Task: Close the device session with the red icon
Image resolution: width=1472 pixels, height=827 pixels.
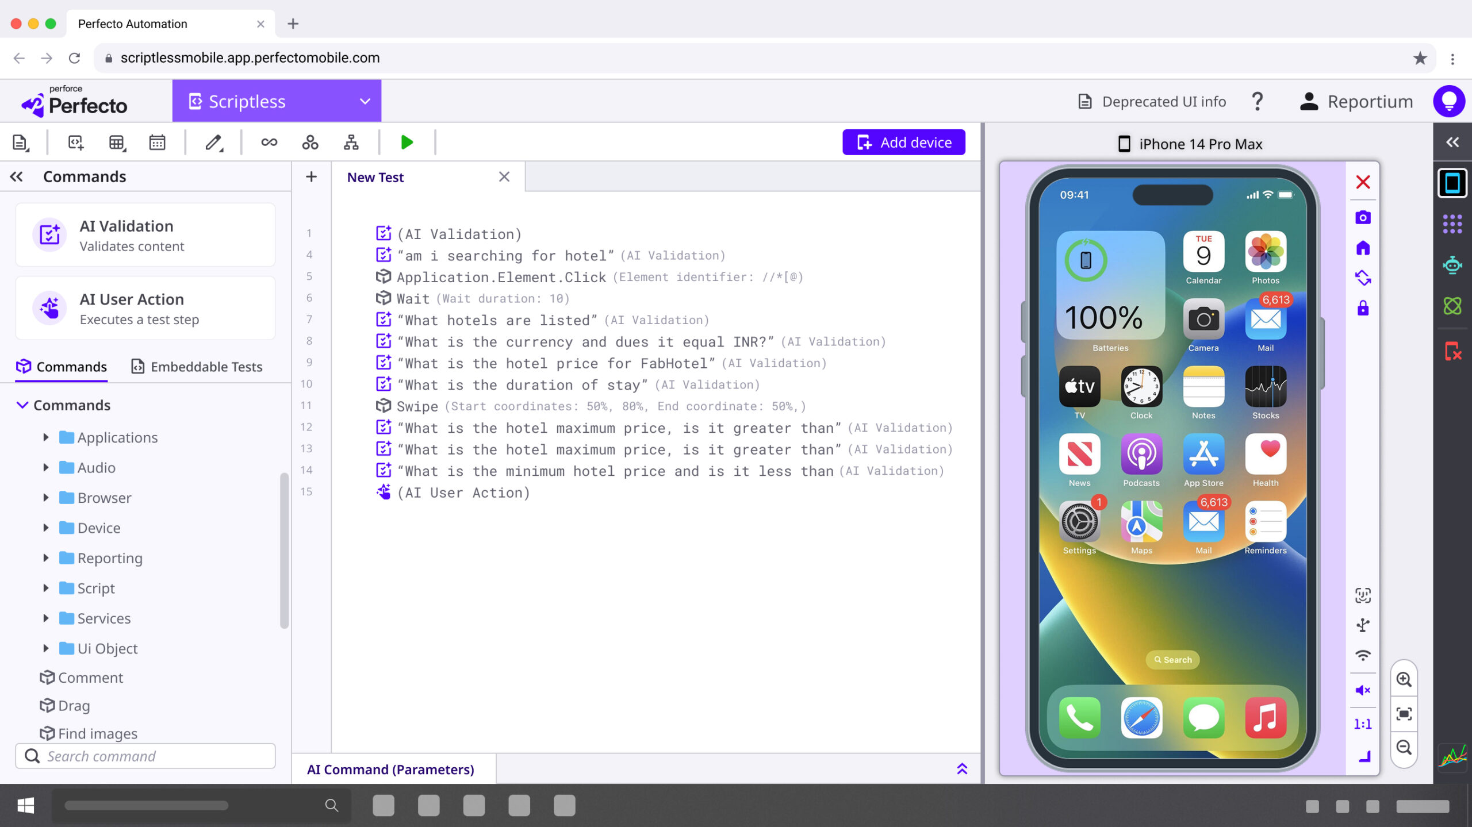Action: (x=1363, y=182)
